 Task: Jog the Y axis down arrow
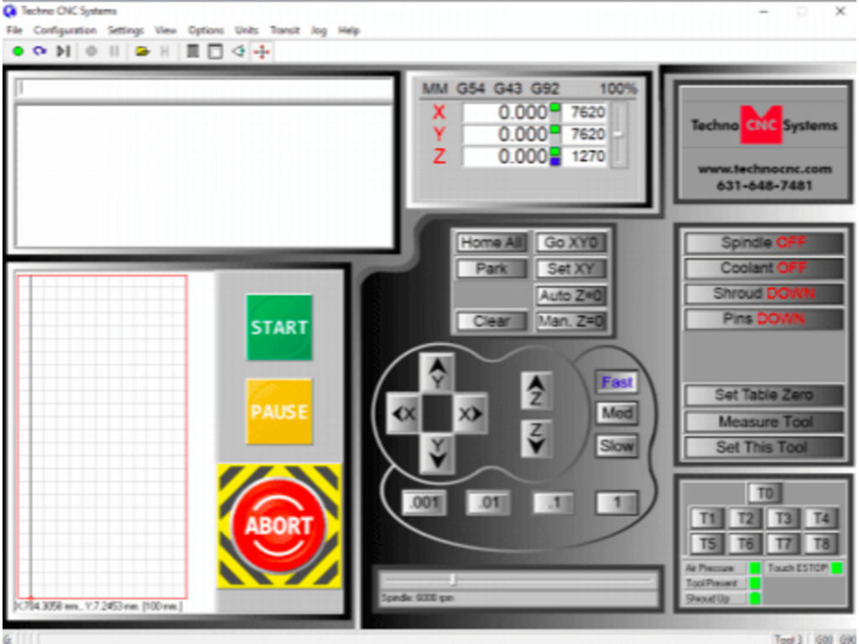tap(437, 454)
